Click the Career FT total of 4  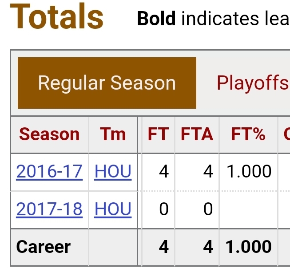[x=164, y=247]
